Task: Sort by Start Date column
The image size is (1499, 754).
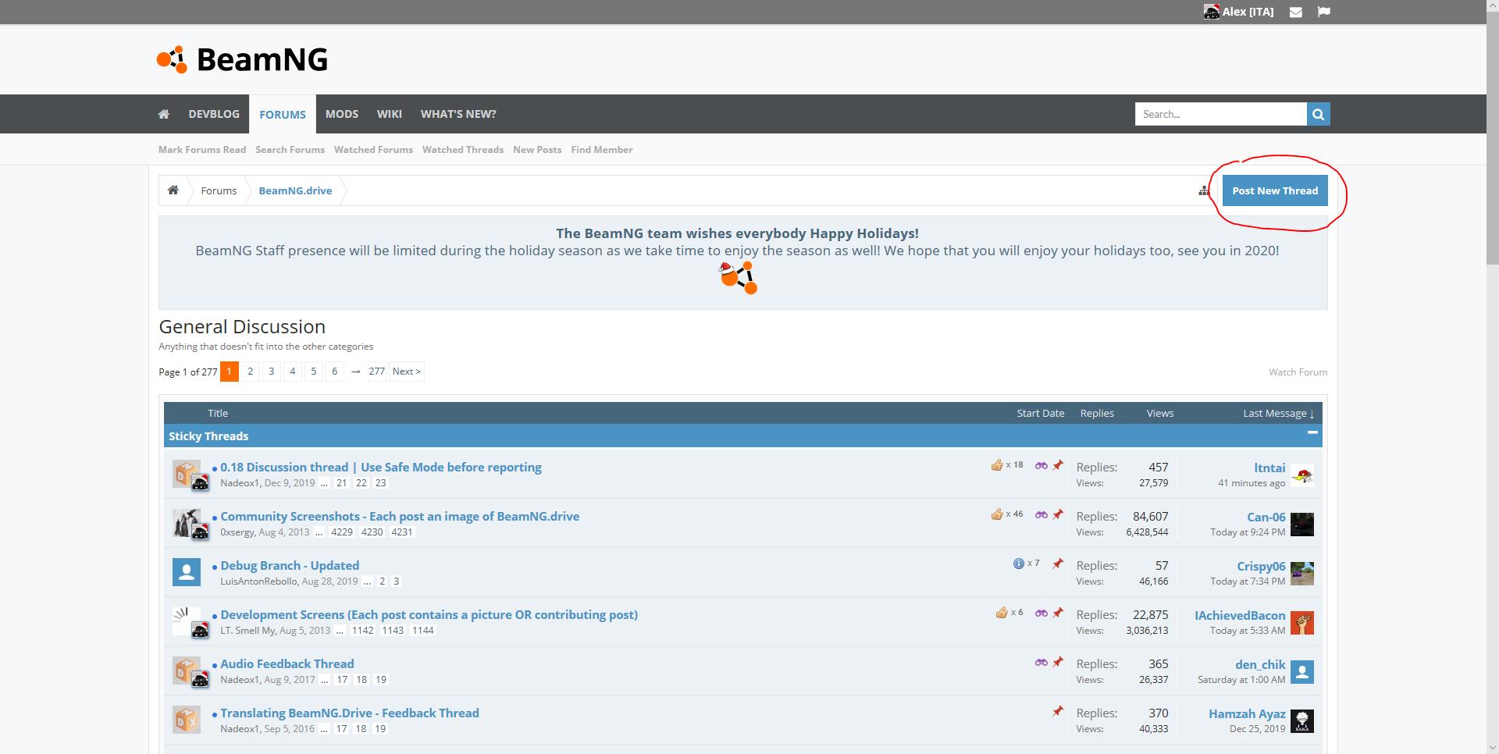Action: [1041, 414]
